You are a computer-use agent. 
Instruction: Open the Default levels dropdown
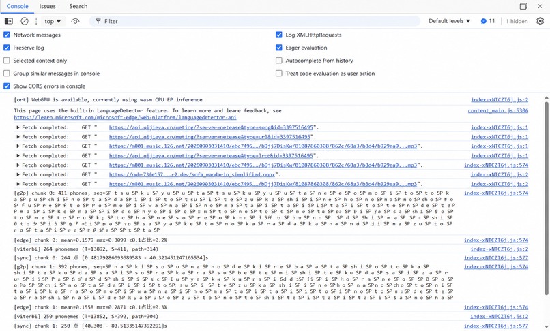[449, 21]
